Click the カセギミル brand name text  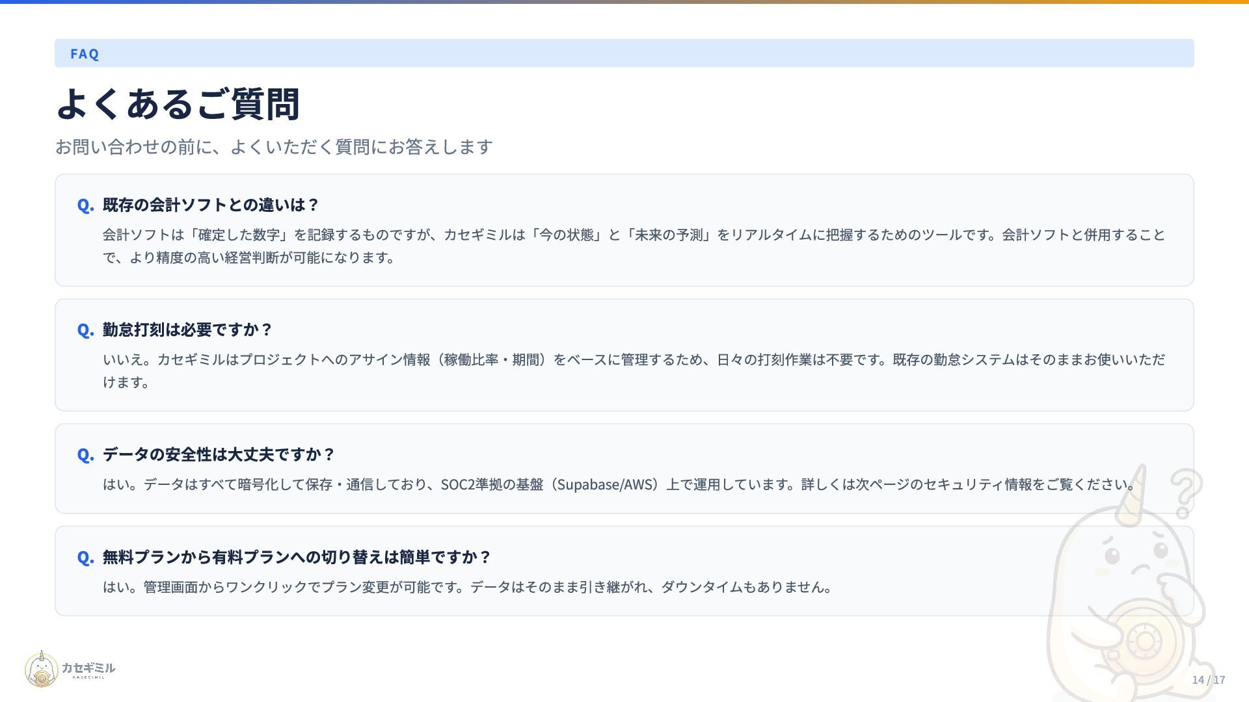coord(88,668)
